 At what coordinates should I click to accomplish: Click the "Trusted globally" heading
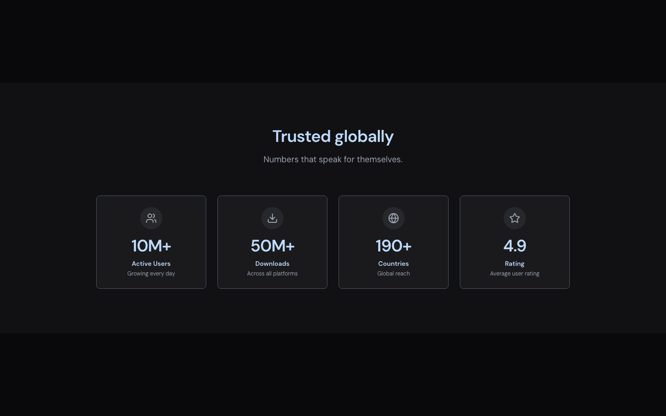click(x=333, y=136)
